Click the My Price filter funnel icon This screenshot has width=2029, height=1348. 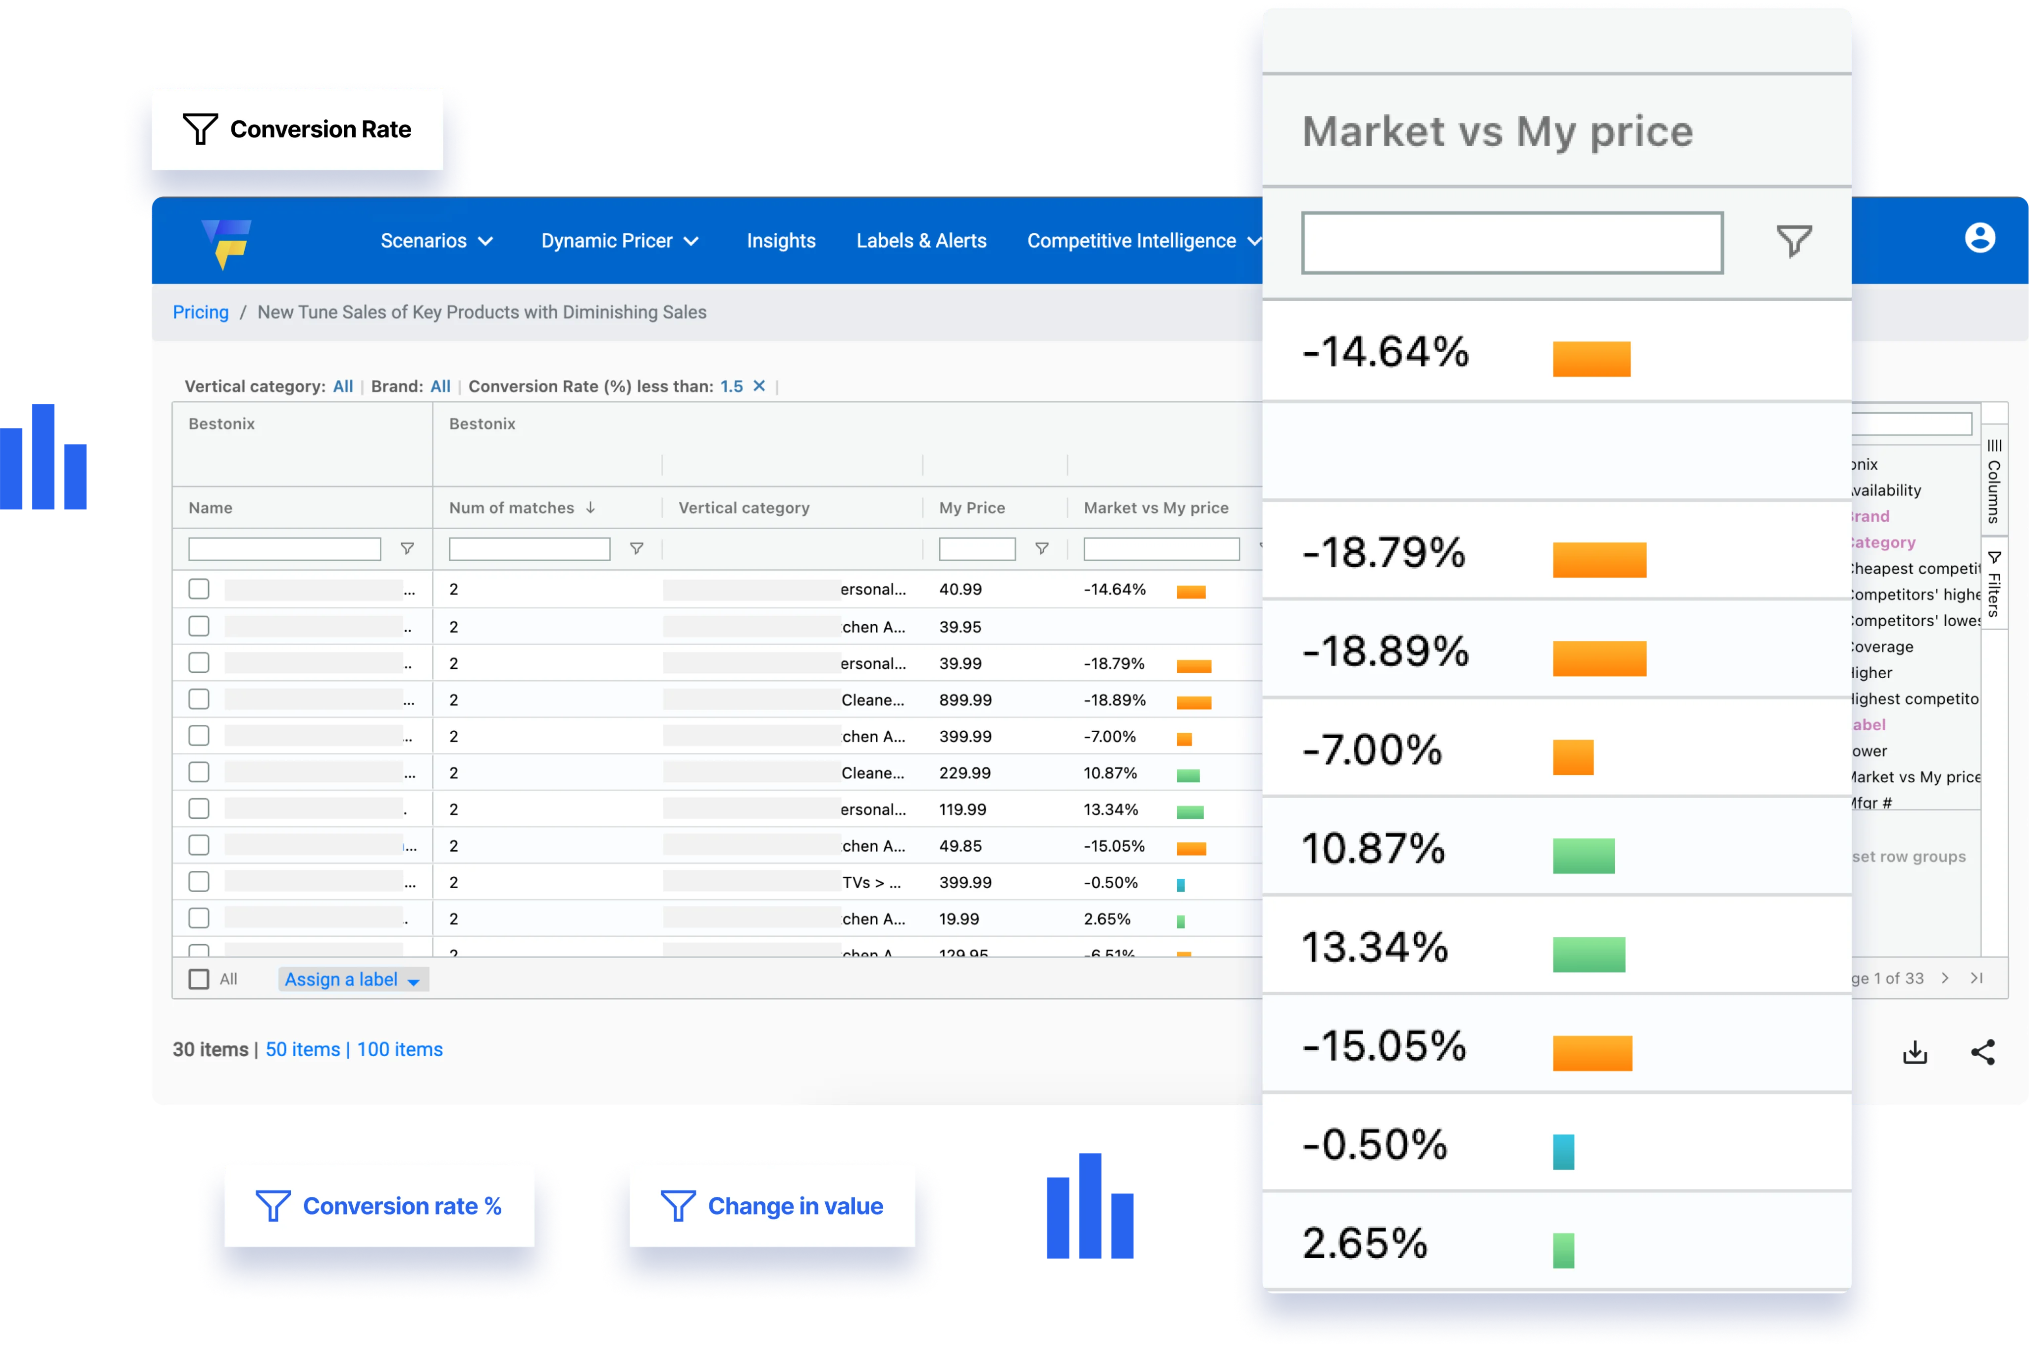click(x=1042, y=548)
